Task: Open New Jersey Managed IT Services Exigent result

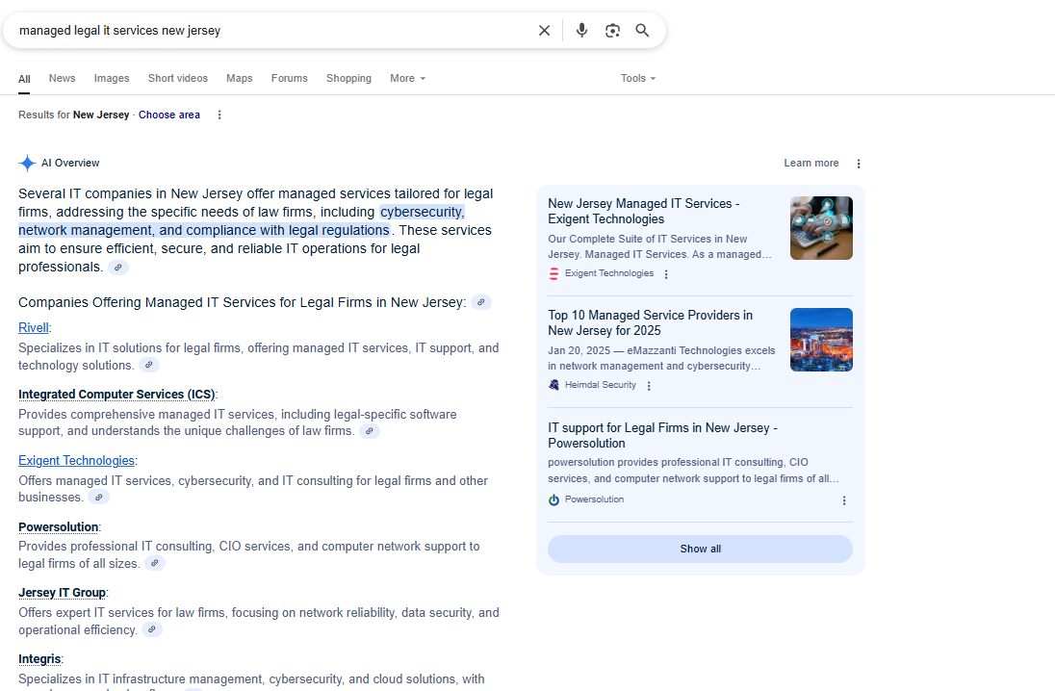Action: (x=644, y=212)
